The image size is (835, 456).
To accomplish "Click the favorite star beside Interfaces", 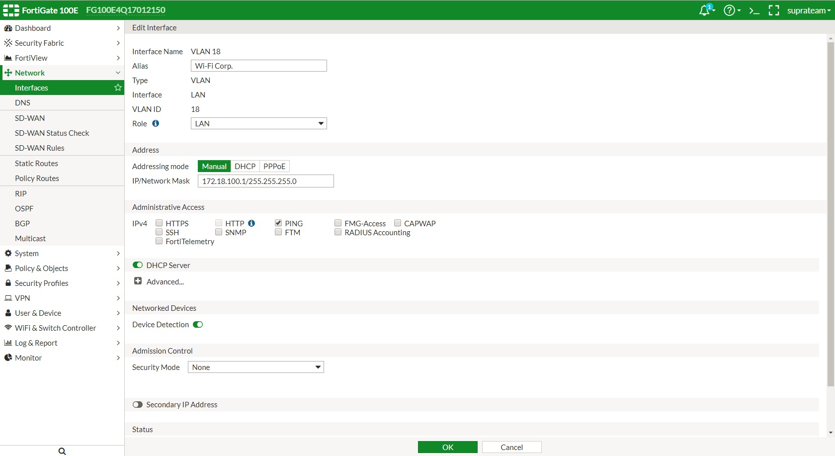I will click(x=118, y=88).
